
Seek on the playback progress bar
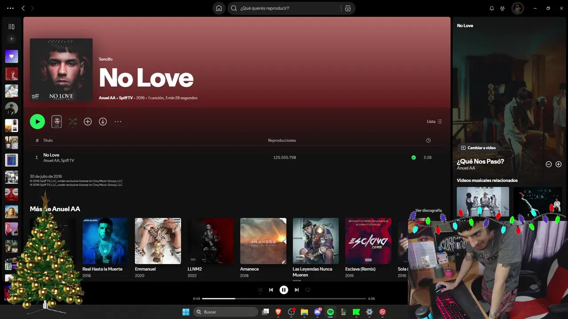click(284, 299)
